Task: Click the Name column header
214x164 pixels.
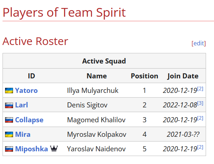Action: 97,76
